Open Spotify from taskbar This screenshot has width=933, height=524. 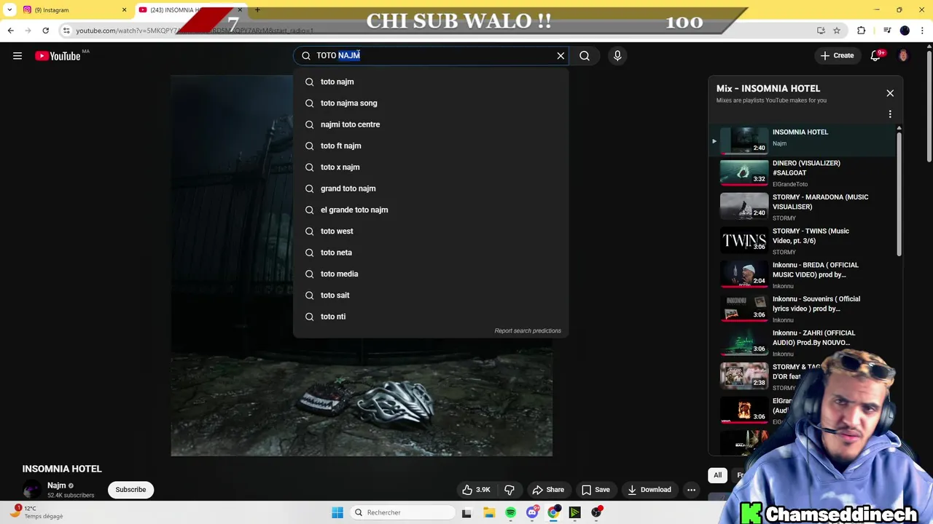(x=510, y=512)
